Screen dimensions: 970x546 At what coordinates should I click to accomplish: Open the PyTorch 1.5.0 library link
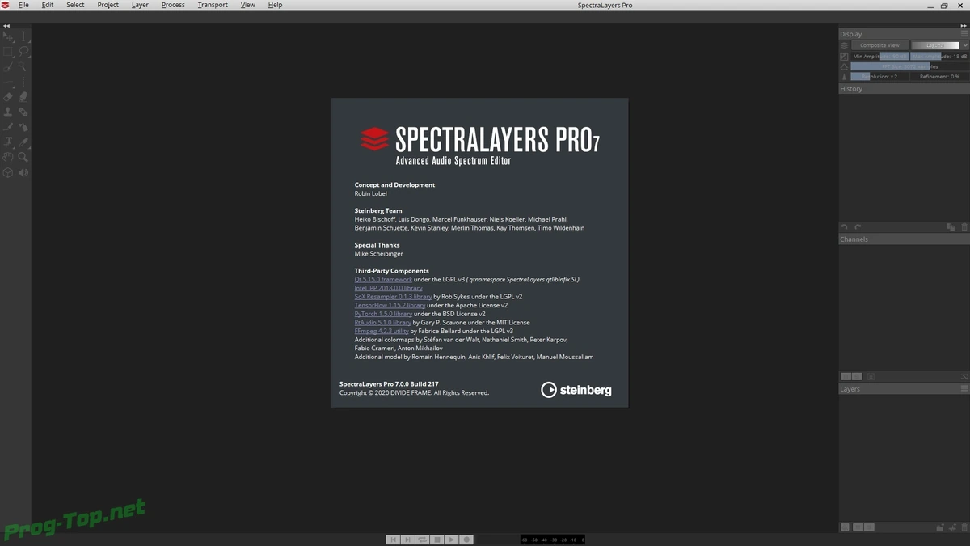point(383,314)
